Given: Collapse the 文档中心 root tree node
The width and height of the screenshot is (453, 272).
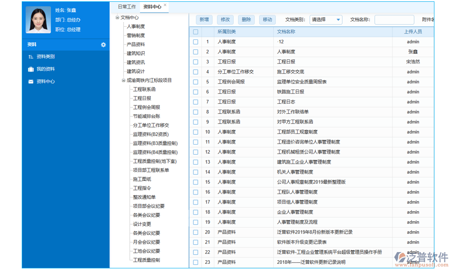Looking at the screenshot, I should 117,17.
